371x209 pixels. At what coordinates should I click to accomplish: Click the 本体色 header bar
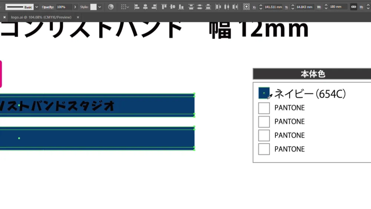click(x=312, y=74)
